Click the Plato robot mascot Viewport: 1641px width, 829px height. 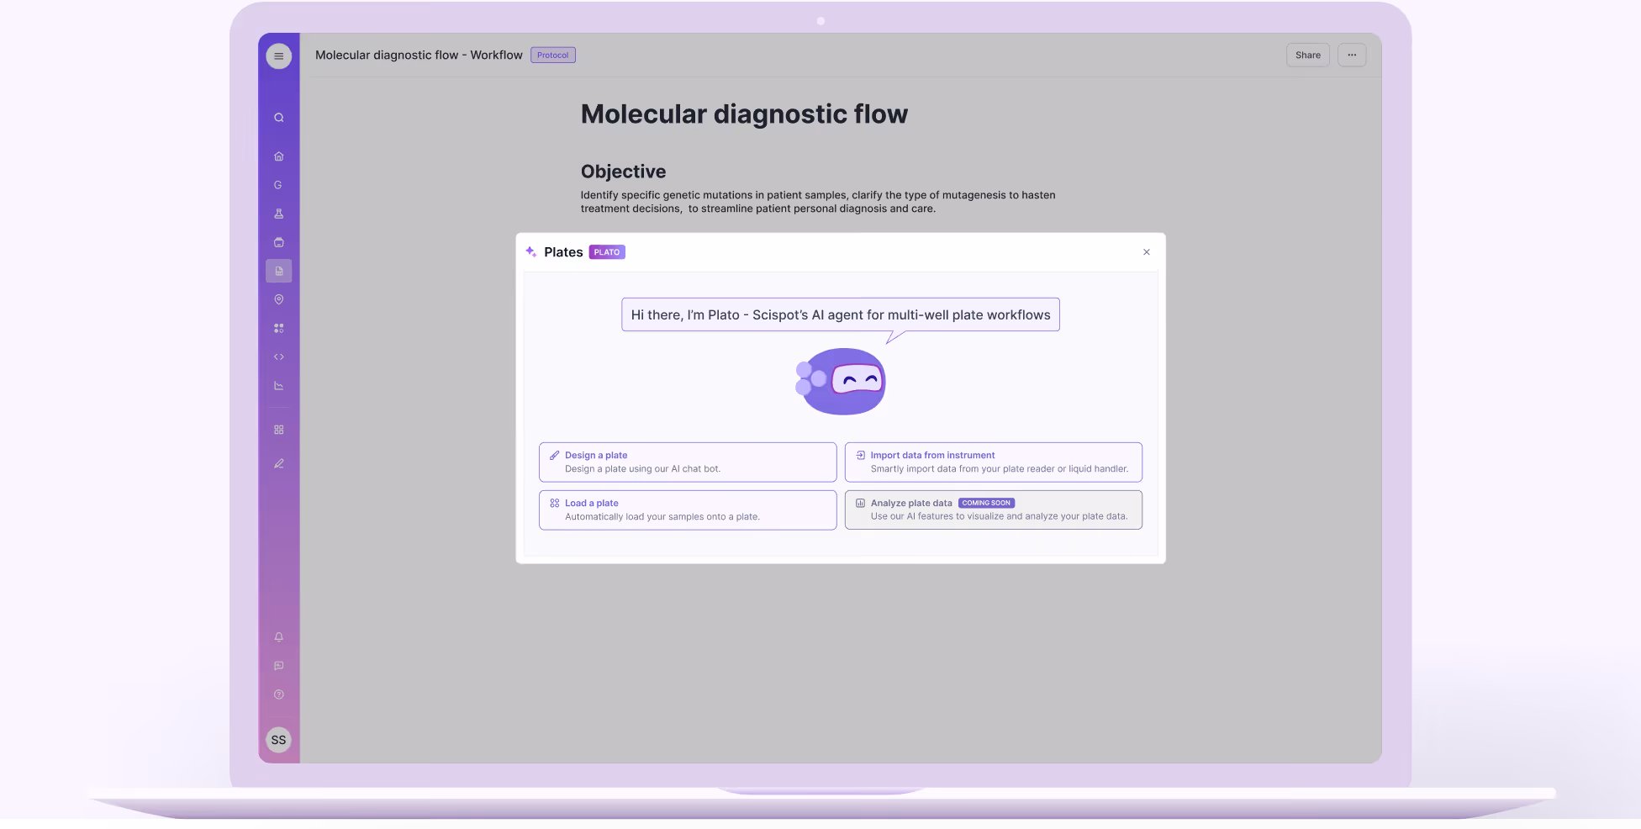[840, 381]
